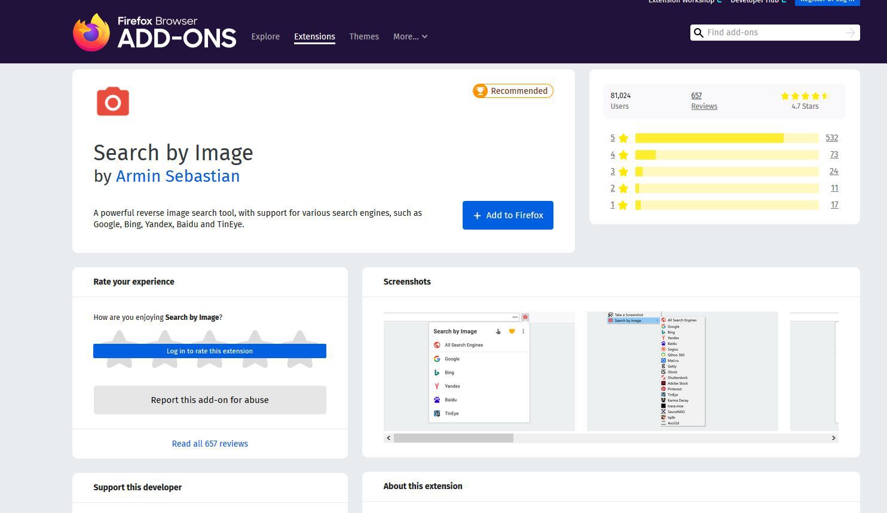Click the number 5 rating filter link
The width and height of the screenshot is (887, 513).
tap(613, 138)
